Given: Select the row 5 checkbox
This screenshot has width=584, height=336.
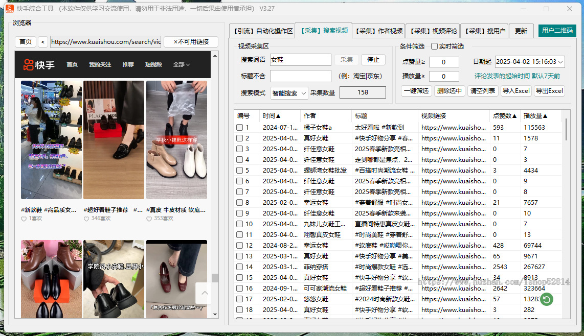Looking at the screenshot, I should (x=239, y=171).
